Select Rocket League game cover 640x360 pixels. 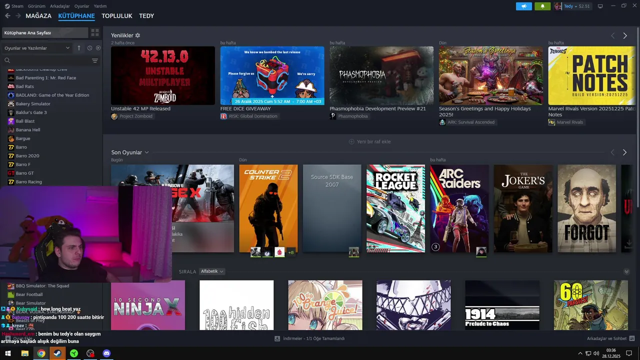coord(395,208)
